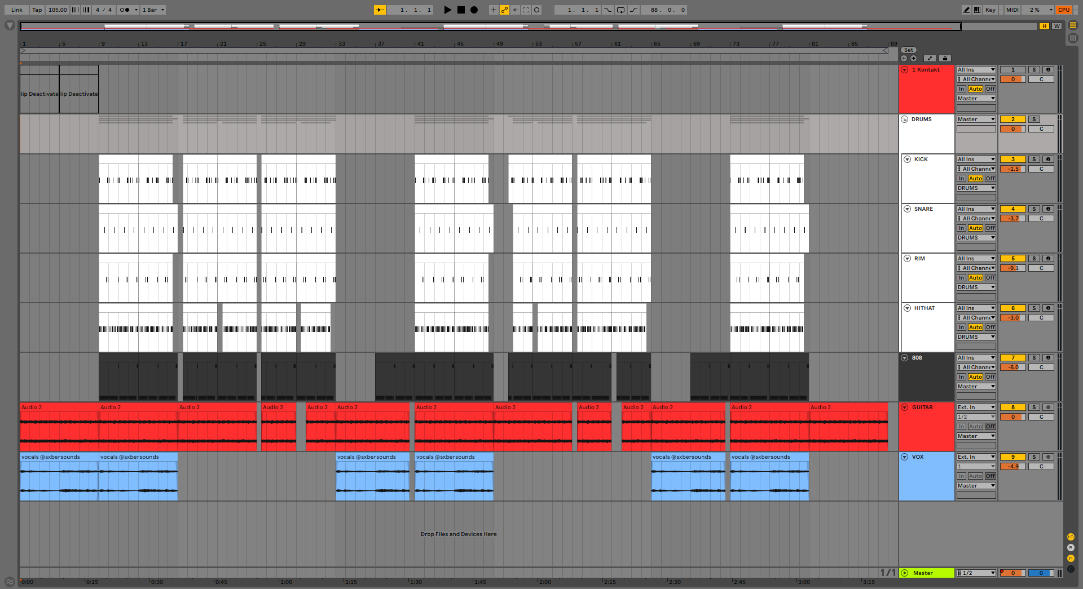This screenshot has height=589, width=1083.
Task: Solo the GUITAR track
Action: coord(1034,407)
